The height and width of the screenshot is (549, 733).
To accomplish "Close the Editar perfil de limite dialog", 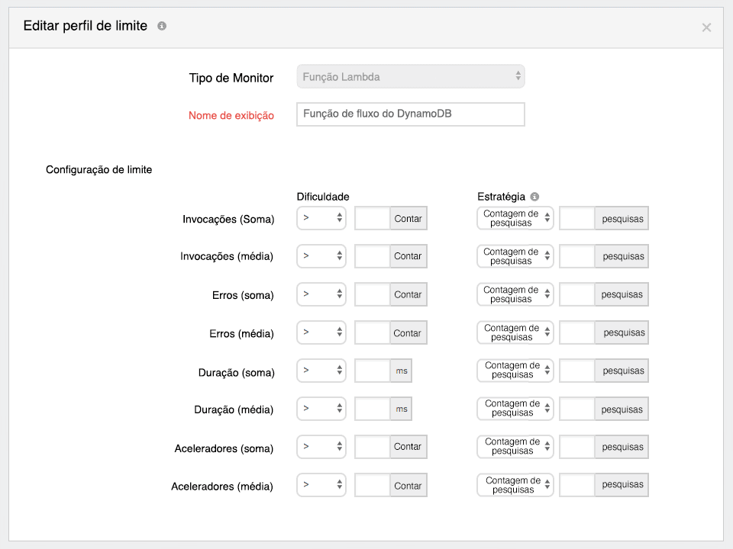I will (x=706, y=27).
